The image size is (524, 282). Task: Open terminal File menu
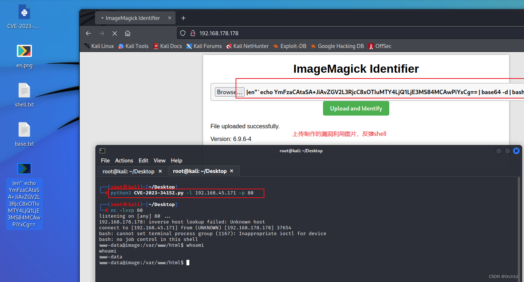click(x=105, y=161)
